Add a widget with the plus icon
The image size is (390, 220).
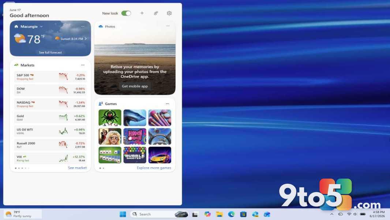142,13
